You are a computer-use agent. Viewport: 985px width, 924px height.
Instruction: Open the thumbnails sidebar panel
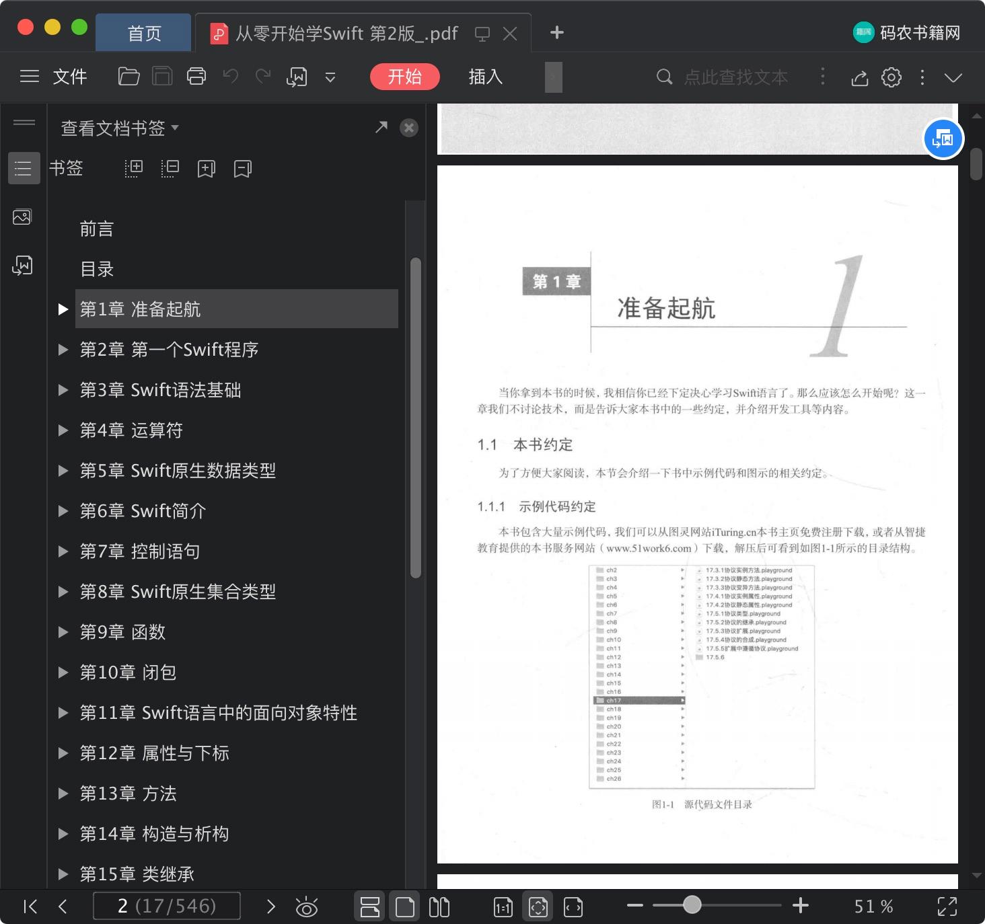pyautogui.click(x=22, y=217)
